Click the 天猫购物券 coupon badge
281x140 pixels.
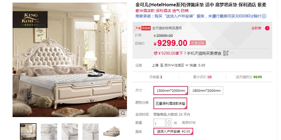point(143,28)
